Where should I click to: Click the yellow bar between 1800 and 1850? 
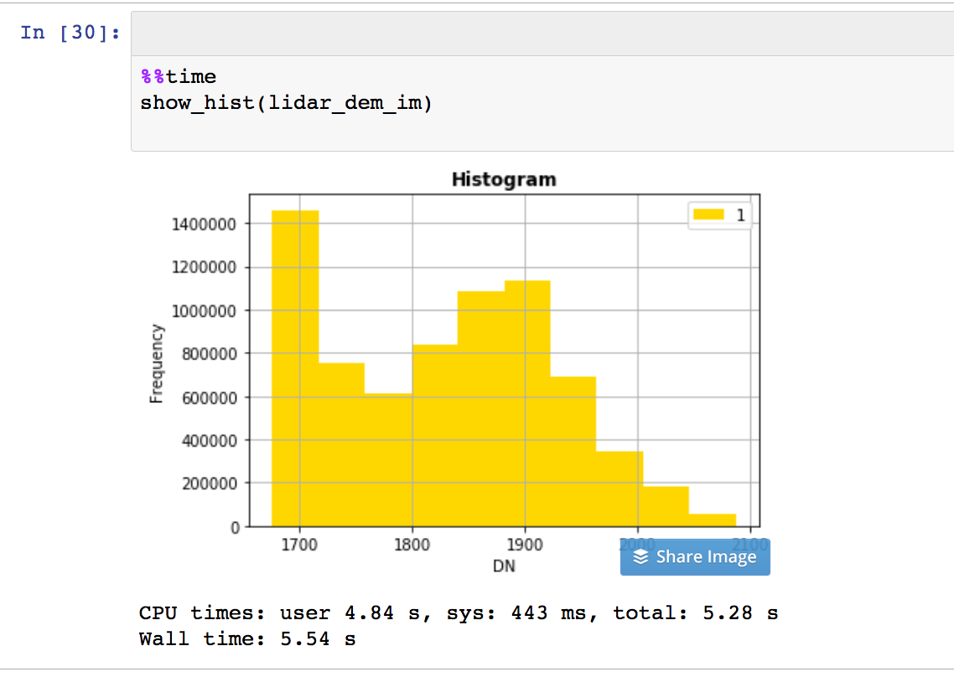click(436, 419)
